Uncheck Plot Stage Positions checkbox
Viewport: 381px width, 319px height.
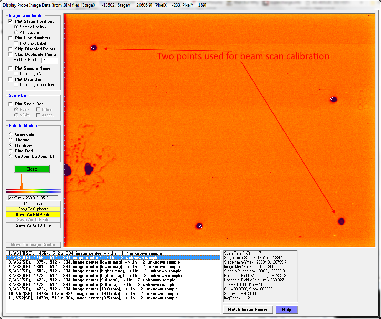[x=11, y=21]
